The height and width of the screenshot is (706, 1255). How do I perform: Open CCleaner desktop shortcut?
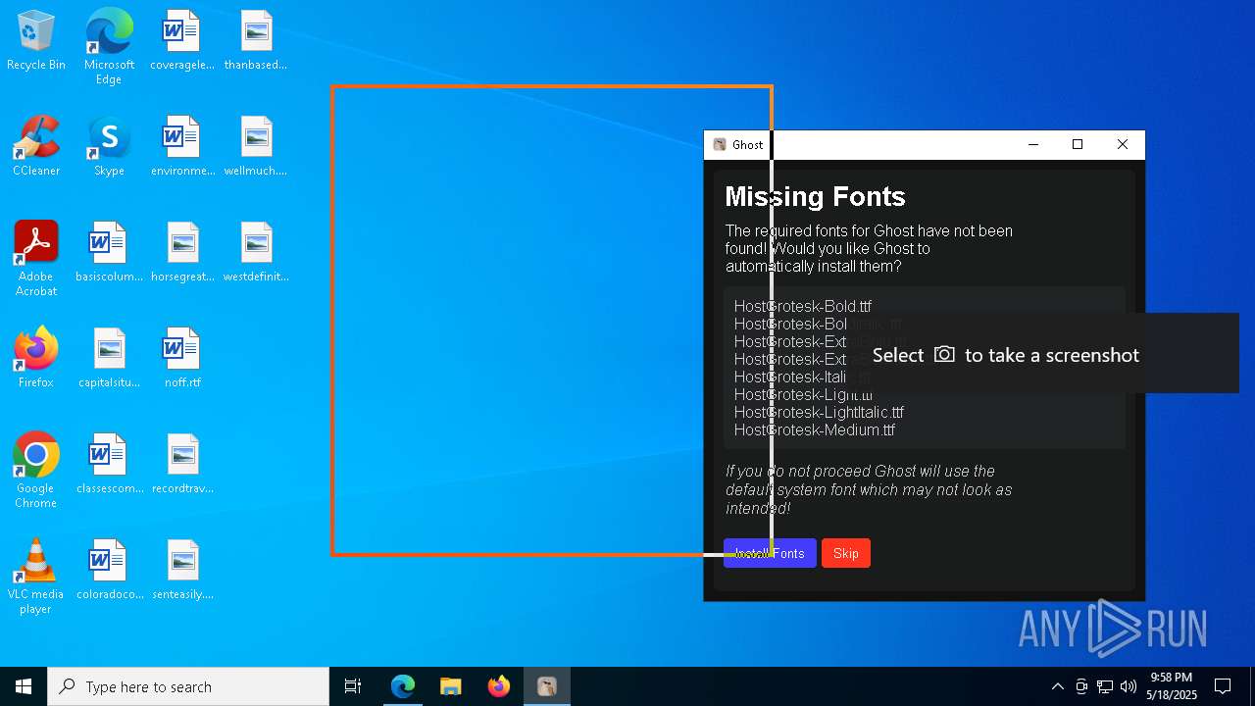point(36,147)
